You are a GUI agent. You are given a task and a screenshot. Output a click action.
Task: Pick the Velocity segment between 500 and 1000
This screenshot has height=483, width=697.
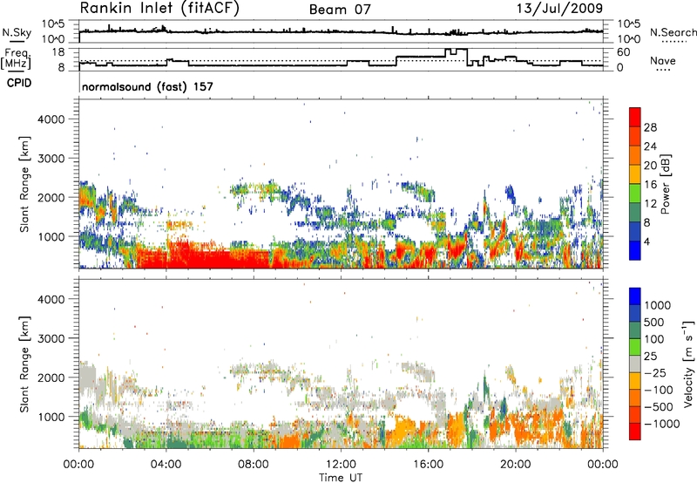(x=635, y=313)
